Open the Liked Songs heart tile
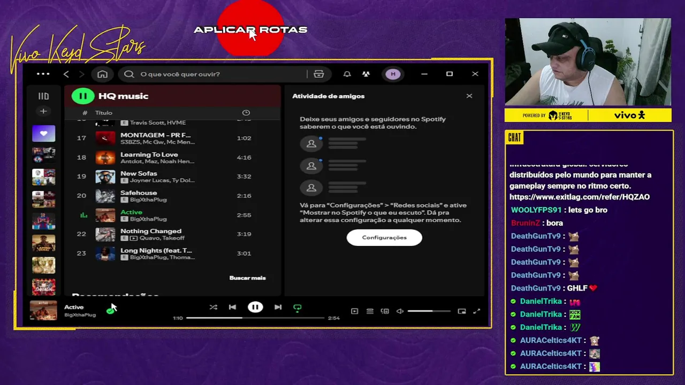The image size is (685, 385). pos(43,133)
